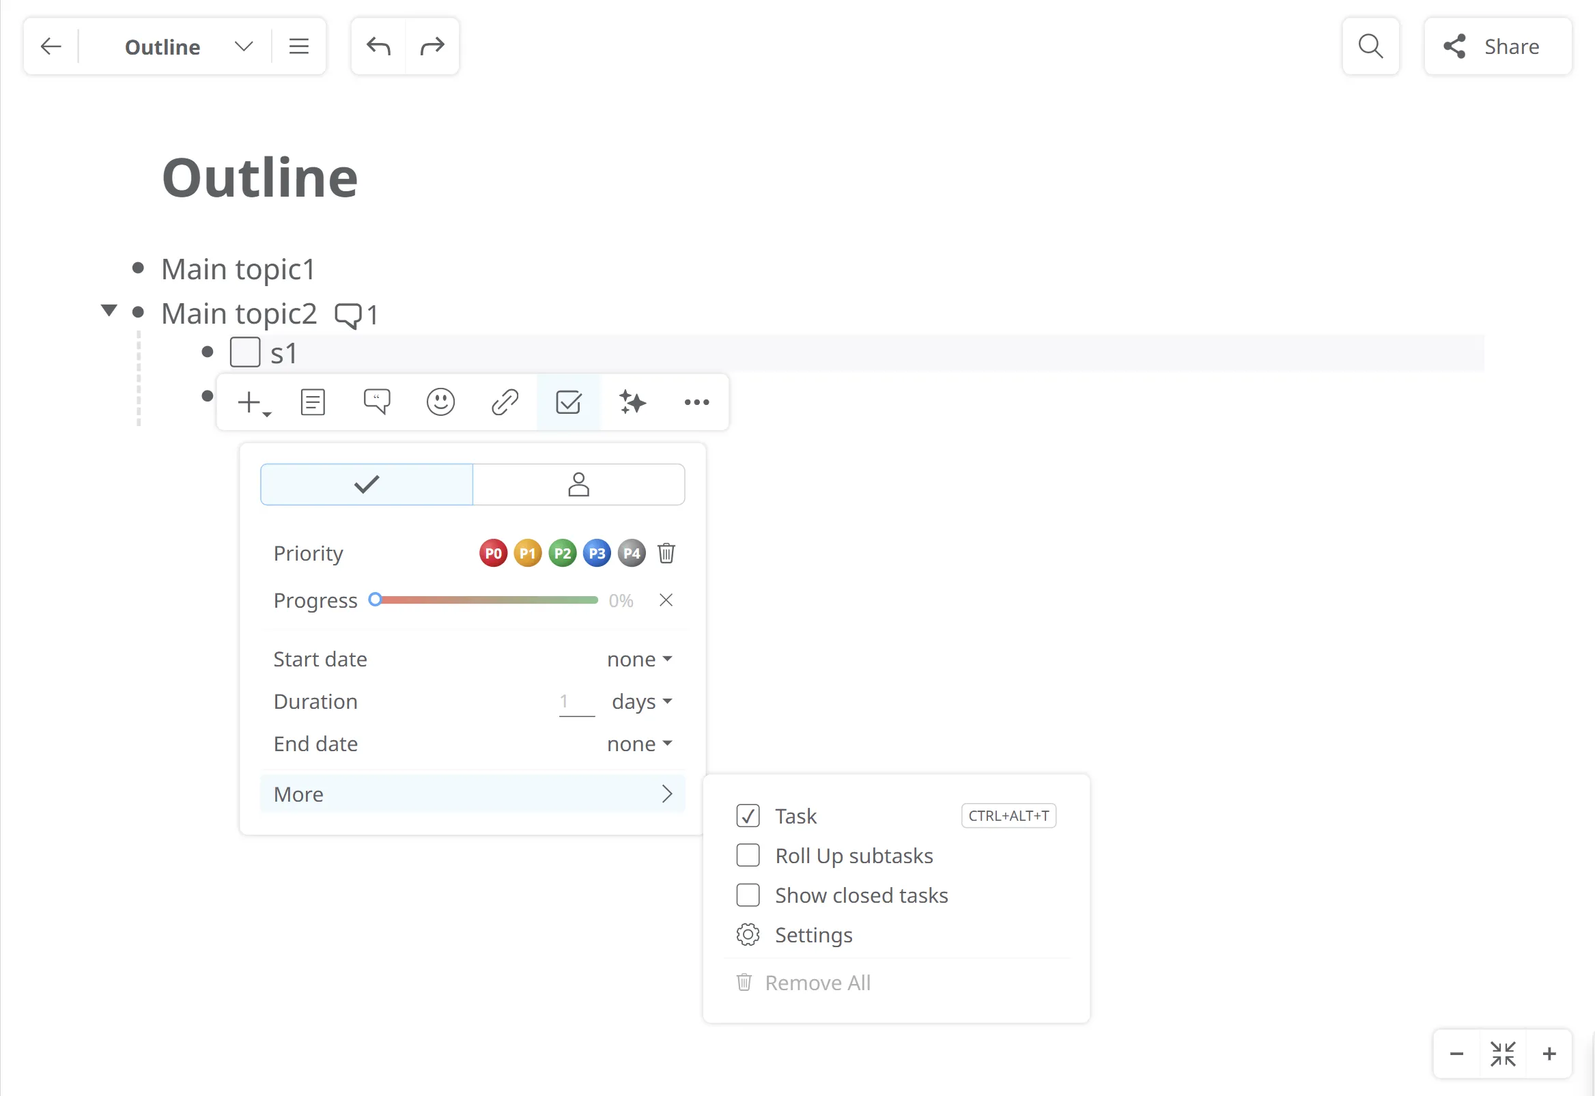Enable Show closed tasks checkbox

click(747, 895)
